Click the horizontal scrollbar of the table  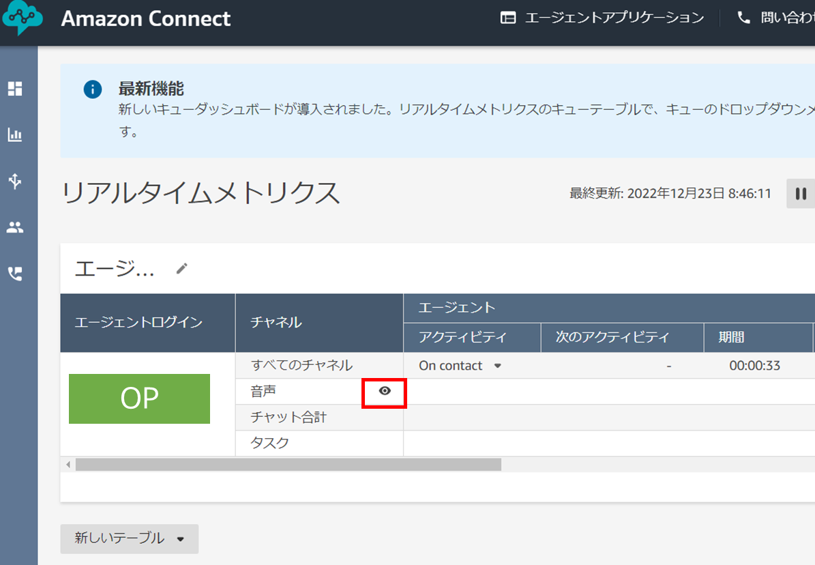288,465
